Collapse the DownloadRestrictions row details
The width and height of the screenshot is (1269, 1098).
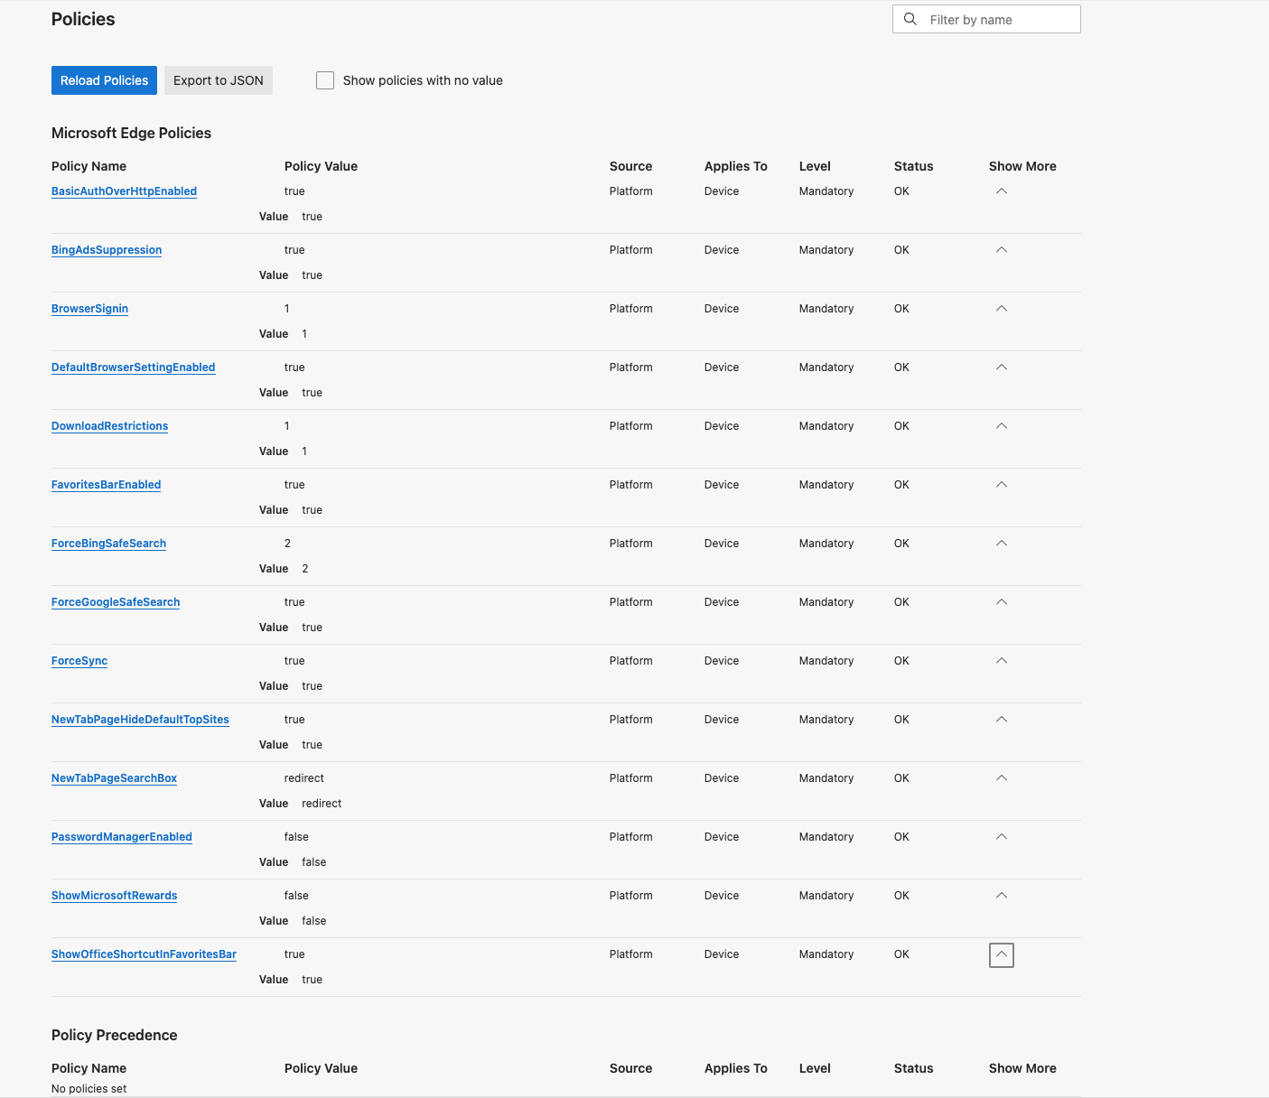click(1001, 426)
